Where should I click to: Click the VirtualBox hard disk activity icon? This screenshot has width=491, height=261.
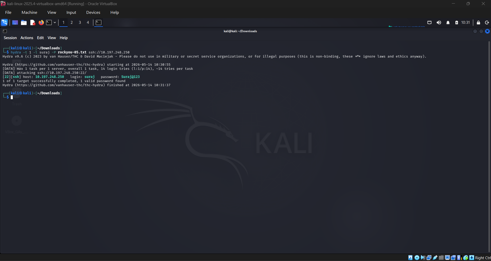(x=410, y=258)
